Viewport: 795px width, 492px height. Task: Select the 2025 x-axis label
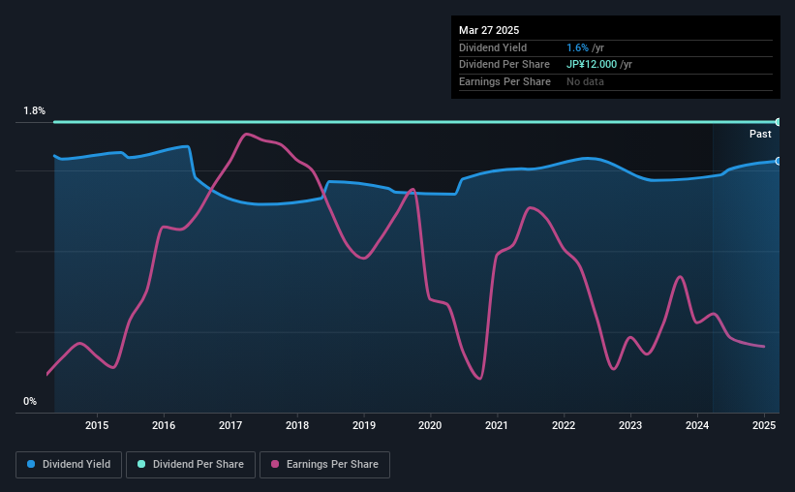tap(764, 425)
